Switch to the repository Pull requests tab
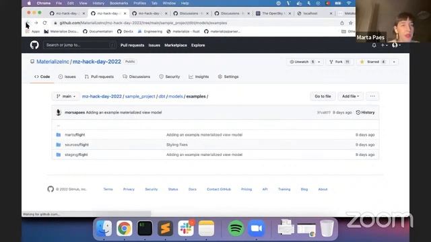The image size is (431, 242). pos(99,77)
